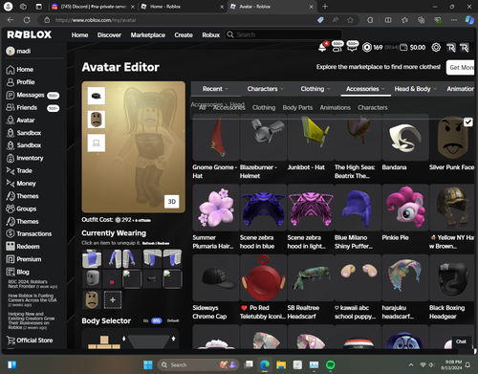Select the Summer Plumaria Hair item

click(216, 208)
